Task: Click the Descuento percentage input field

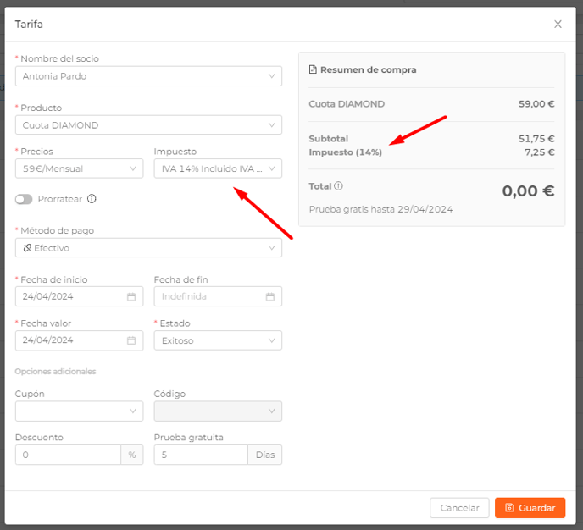Action: [68, 455]
